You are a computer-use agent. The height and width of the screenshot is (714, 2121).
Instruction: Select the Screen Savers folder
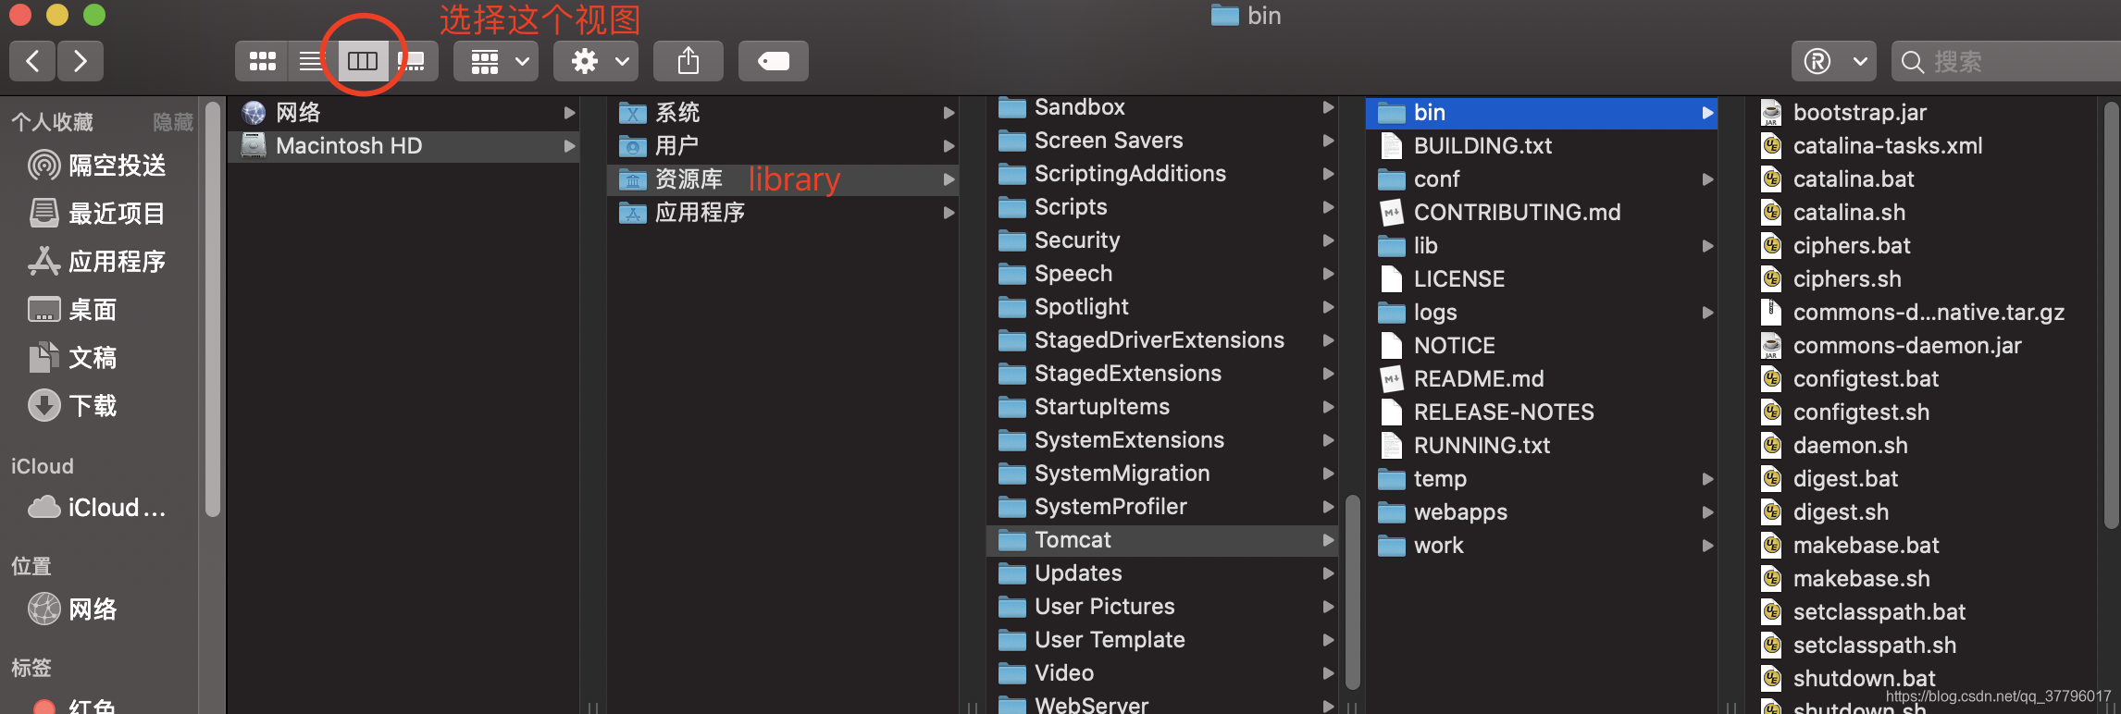(1163, 141)
